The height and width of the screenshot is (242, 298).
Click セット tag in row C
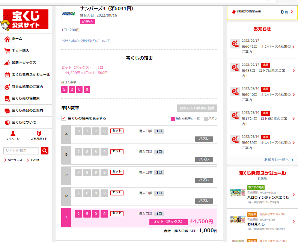click(x=117, y=172)
